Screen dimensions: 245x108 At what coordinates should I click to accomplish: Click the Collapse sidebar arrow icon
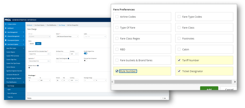tap(6, 24)
